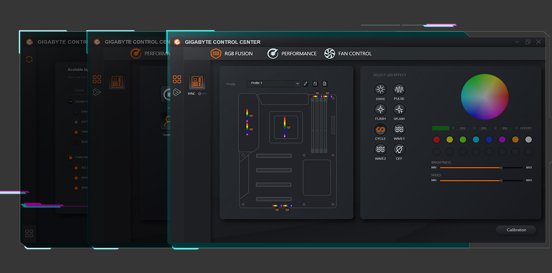The height and width of the screenshot is (273, 552).
Task: Click Gigabyte logo in front window title
Action: coord(177,42)
